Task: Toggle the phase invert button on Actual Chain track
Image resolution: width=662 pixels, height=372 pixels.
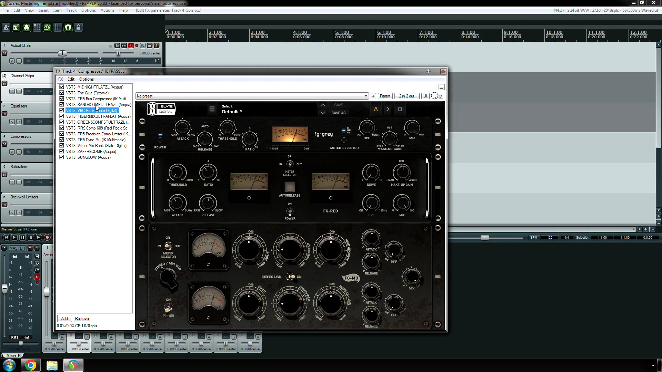Action: coord(143,45)
